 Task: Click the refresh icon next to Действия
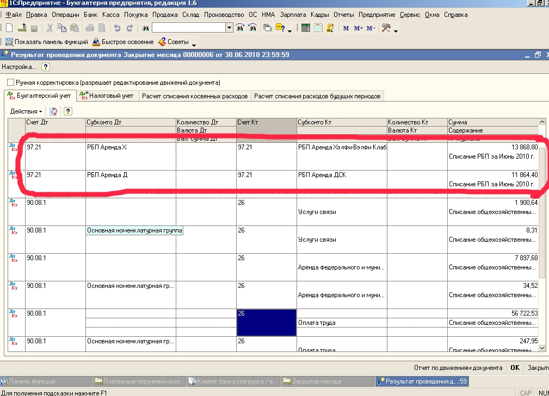tap(54, 111)
